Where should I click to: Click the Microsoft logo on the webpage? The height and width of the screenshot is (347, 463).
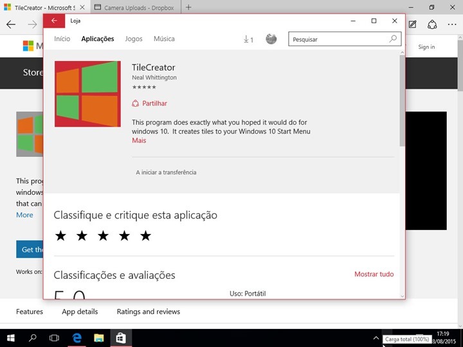28,46
